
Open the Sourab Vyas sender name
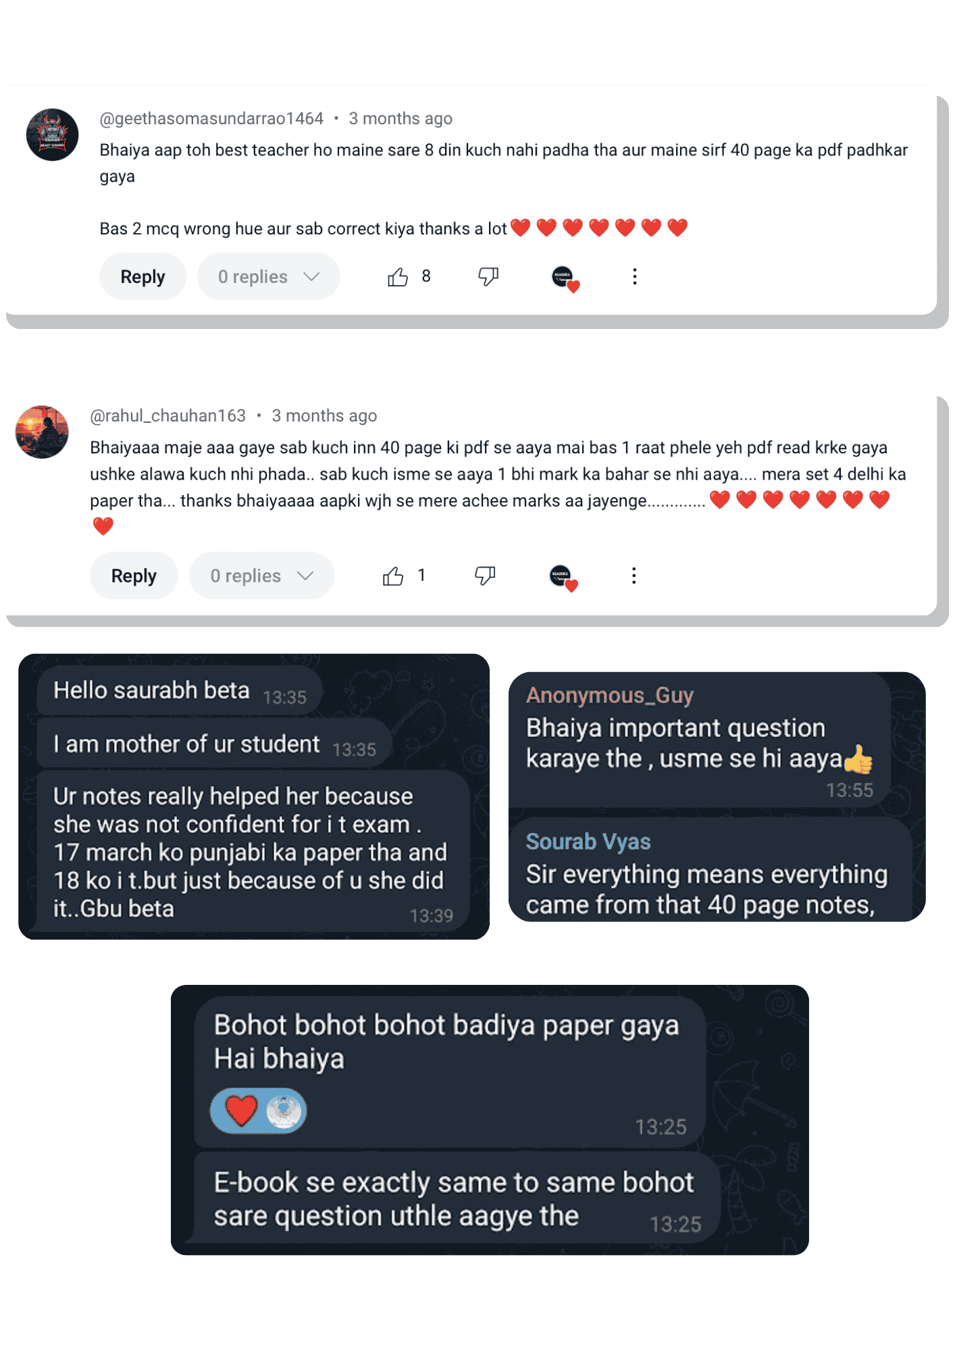tap(588, 842)
